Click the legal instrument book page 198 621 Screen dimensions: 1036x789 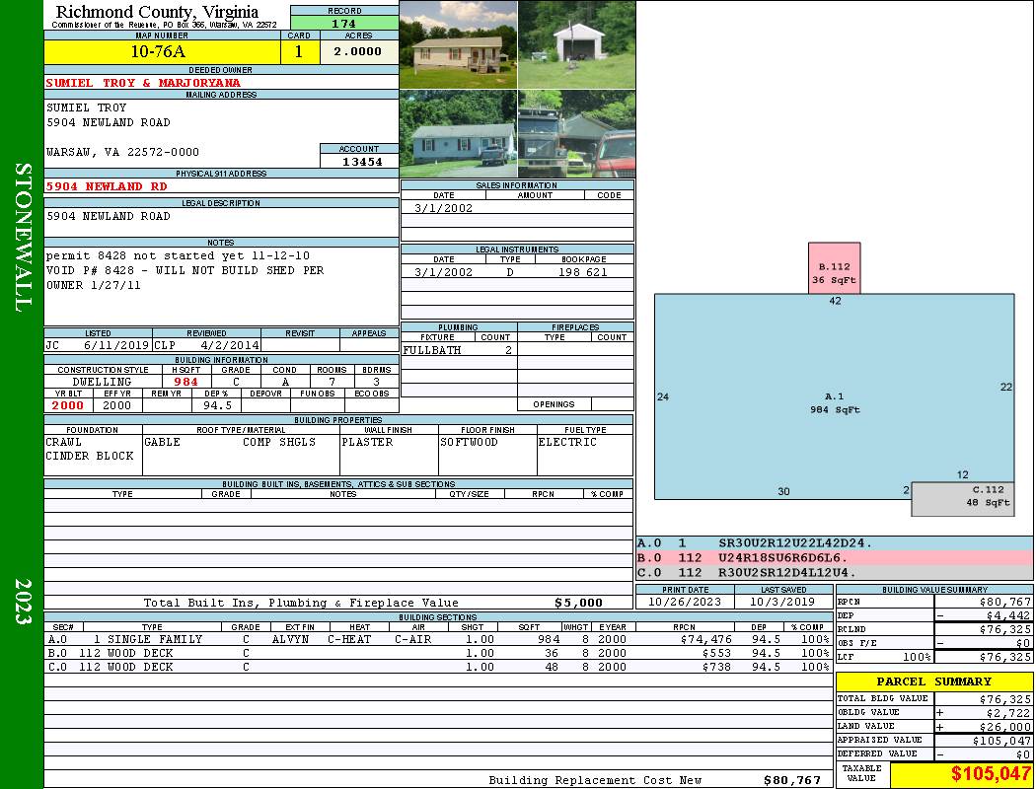click(x=583, y=272)
